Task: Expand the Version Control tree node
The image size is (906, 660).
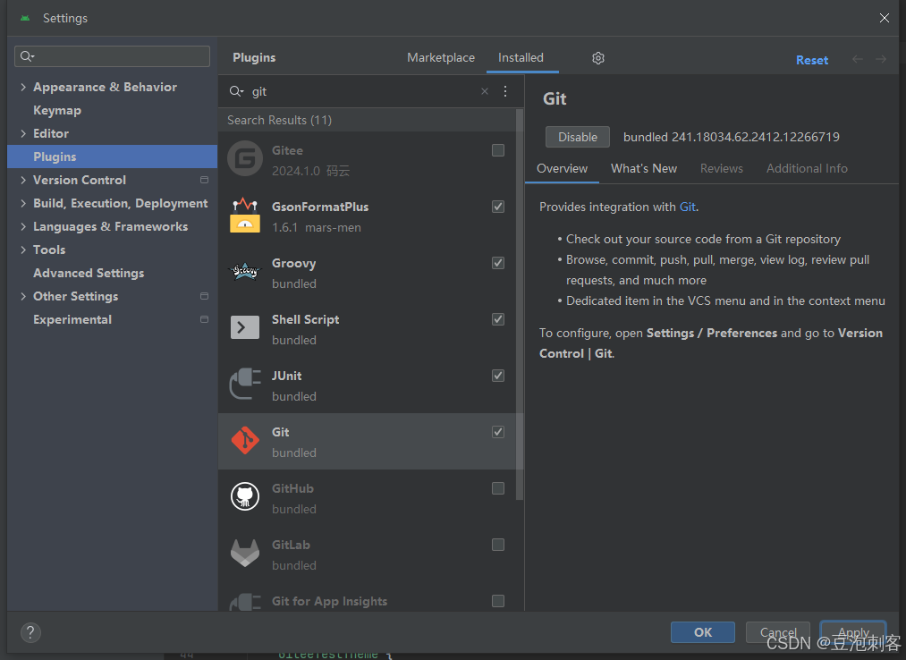Action: (x=24, y=179)
